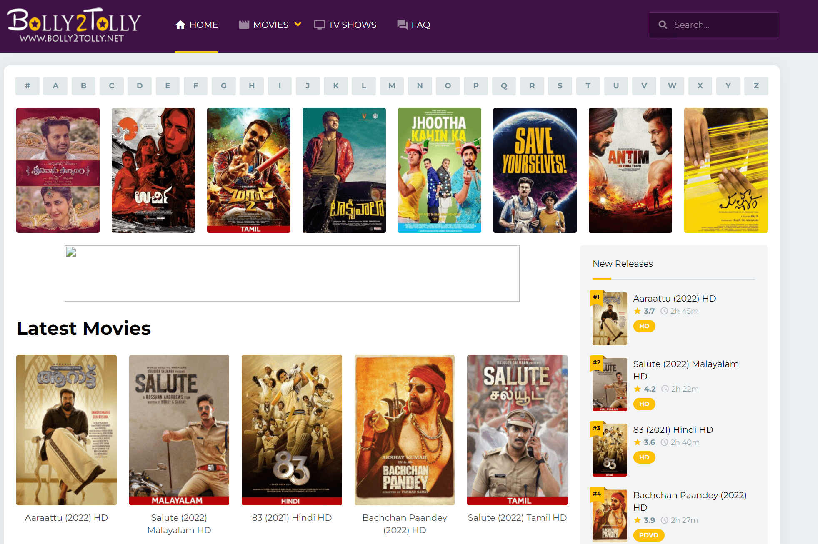Open the Save Yourselves poster
Viewport: 818px width, 544px height.
[x=535, y=170]
